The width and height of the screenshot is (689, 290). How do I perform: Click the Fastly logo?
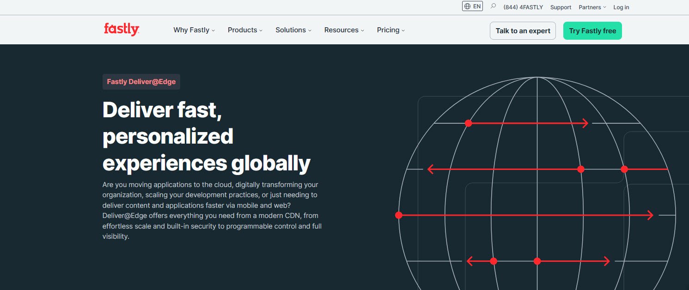pos(122,30)
